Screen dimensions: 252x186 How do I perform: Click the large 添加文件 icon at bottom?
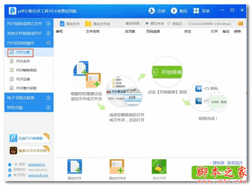[x=75, y=166]
